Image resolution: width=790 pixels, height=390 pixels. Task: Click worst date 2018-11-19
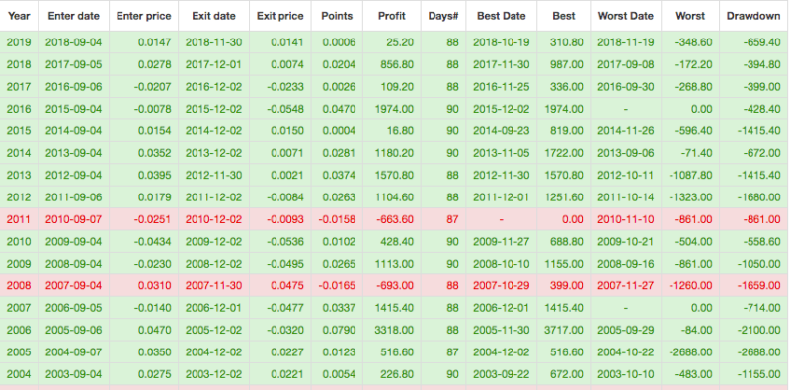(626, 42)
